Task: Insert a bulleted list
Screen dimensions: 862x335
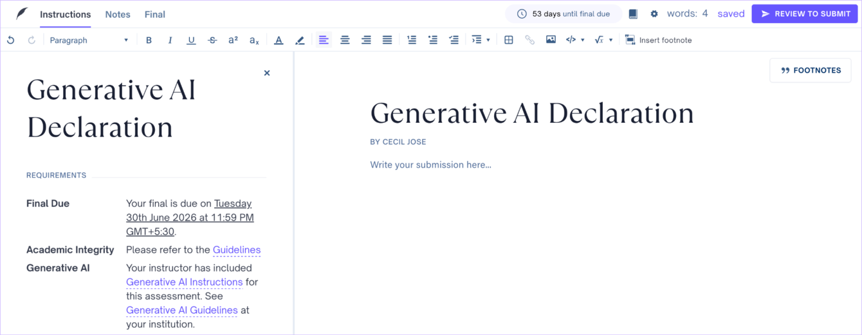Action: [433, 40]
